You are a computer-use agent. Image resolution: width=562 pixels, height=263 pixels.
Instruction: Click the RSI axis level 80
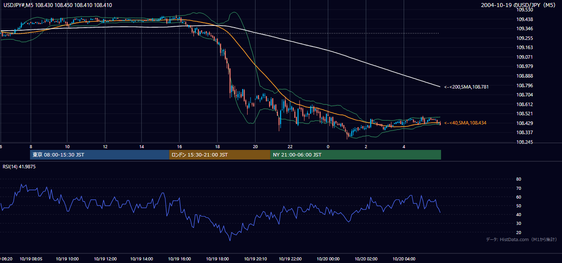[518, 179]
